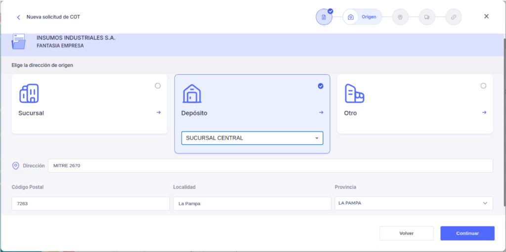This screenshot has height=252, width=506.
Task: Open the Provincia dropdown LA PAMPA
Action: (414, 203)
